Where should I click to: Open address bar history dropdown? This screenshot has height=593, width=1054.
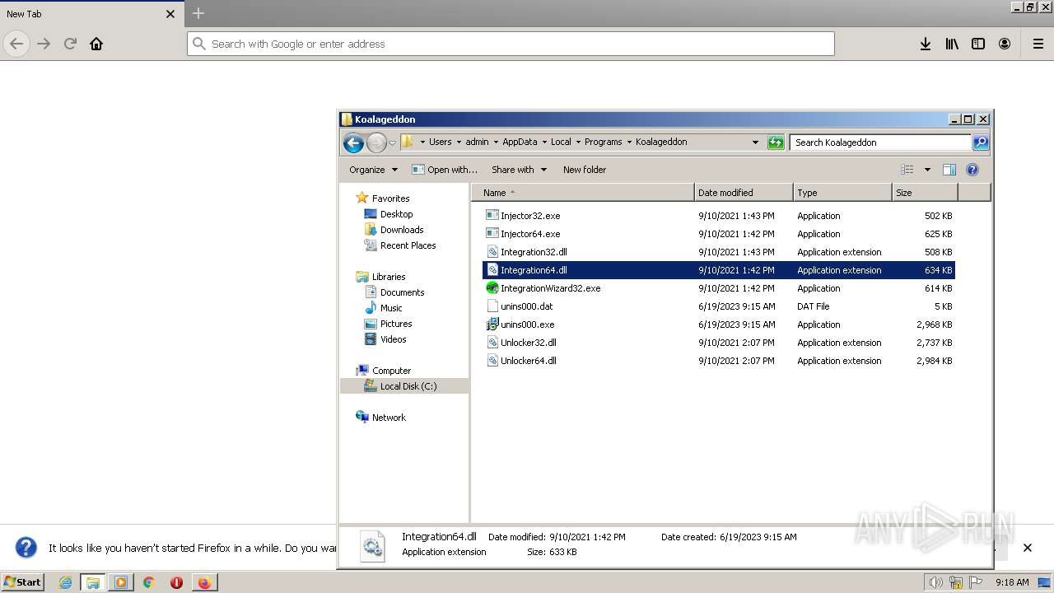tap(755, 142)
